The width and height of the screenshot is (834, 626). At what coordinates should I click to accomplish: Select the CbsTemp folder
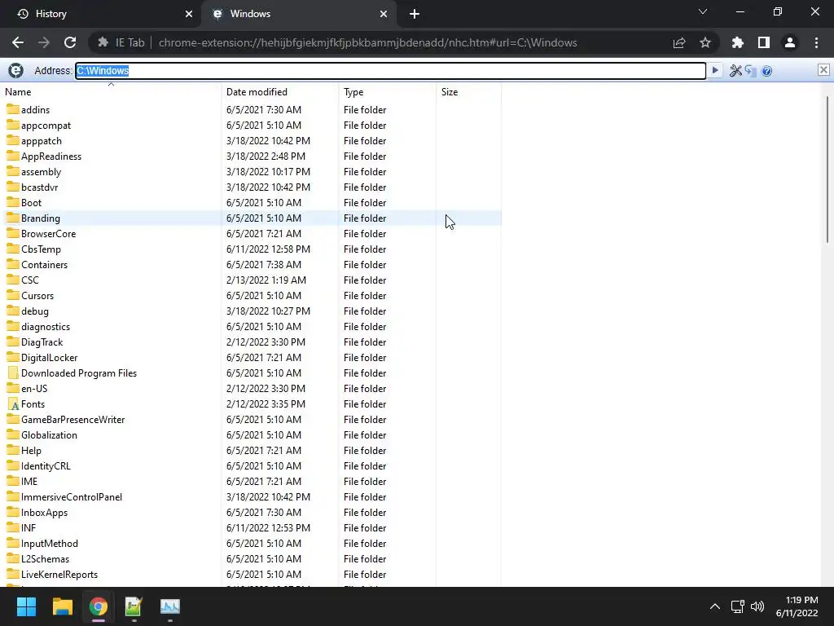click(41, 249)
